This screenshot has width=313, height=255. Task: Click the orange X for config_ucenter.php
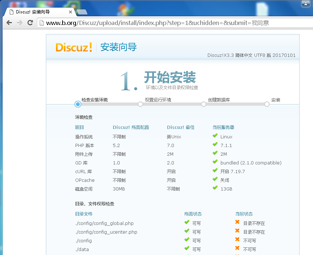pyautogui.click(x=237, y=231)
